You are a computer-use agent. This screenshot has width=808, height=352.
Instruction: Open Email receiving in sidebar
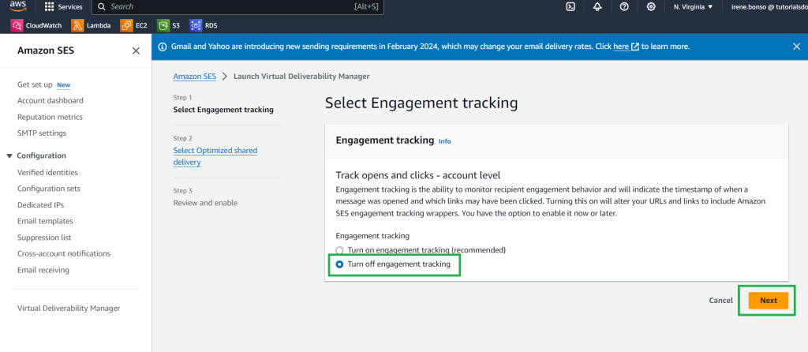coord(43,270)
